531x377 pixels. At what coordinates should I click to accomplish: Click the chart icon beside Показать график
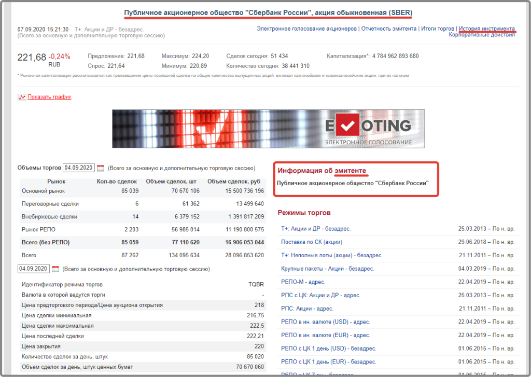pos(22,97)
